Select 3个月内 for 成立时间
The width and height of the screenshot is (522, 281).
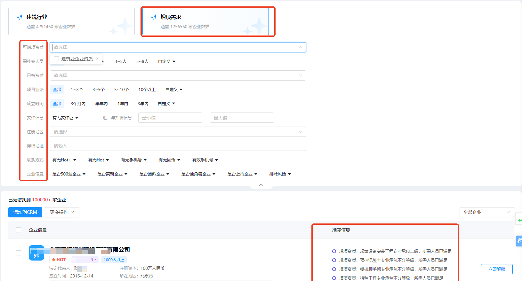click(x=78, y=104)
